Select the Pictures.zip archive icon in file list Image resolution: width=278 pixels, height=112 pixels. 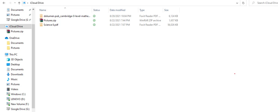tap(41, 20)
